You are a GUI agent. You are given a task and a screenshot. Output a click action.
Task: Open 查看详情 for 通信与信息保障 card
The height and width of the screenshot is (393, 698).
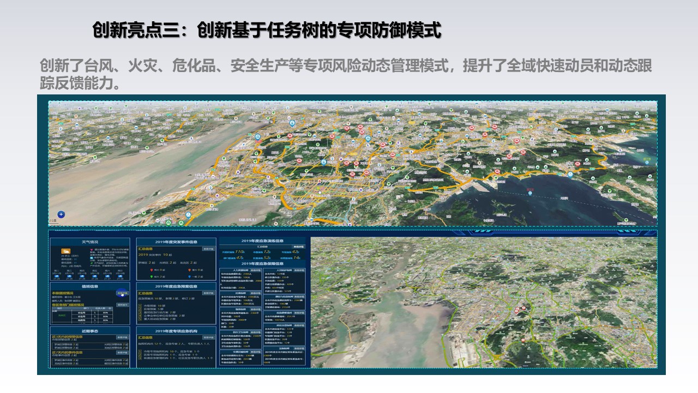coord(299,297)
